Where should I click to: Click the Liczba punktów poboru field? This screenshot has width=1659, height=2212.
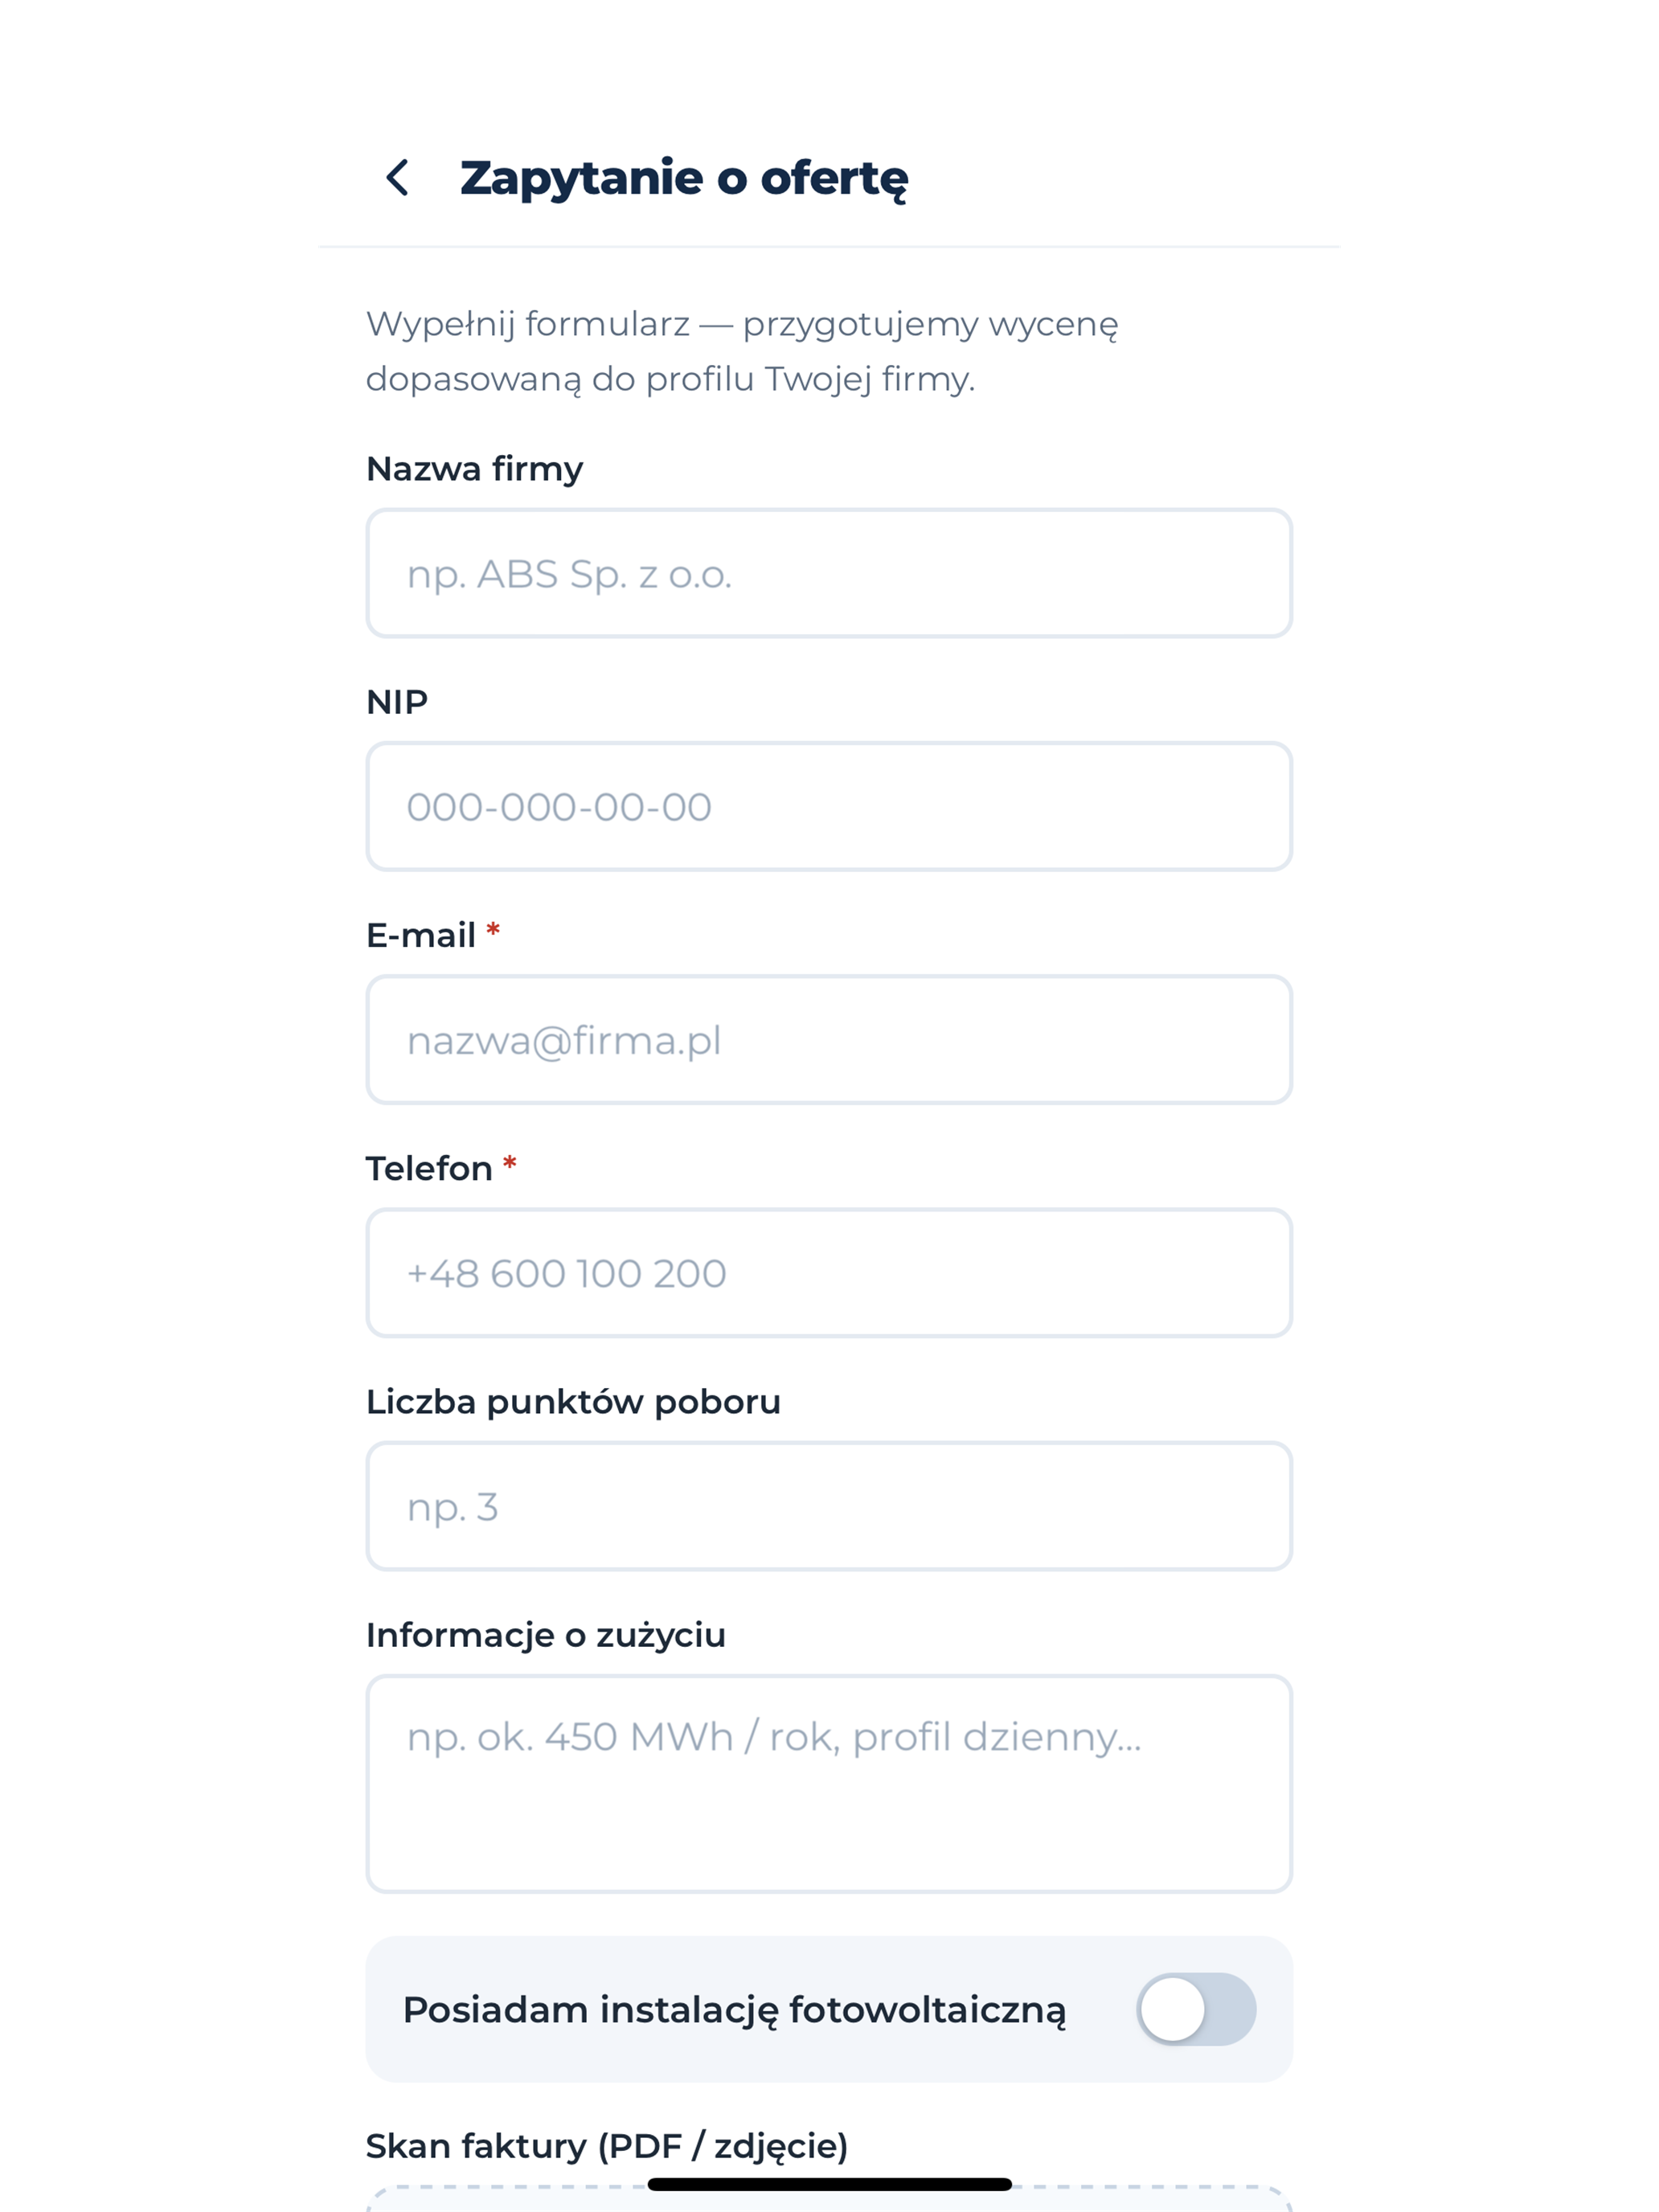click(829, 1506)
